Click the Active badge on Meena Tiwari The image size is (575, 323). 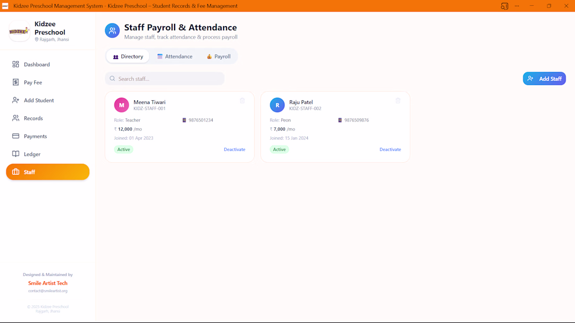(123, 149)
